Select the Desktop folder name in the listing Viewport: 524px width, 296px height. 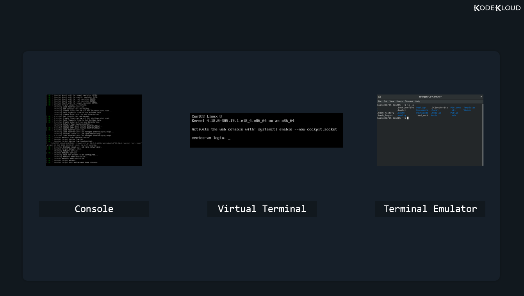[x=421, y=107]
